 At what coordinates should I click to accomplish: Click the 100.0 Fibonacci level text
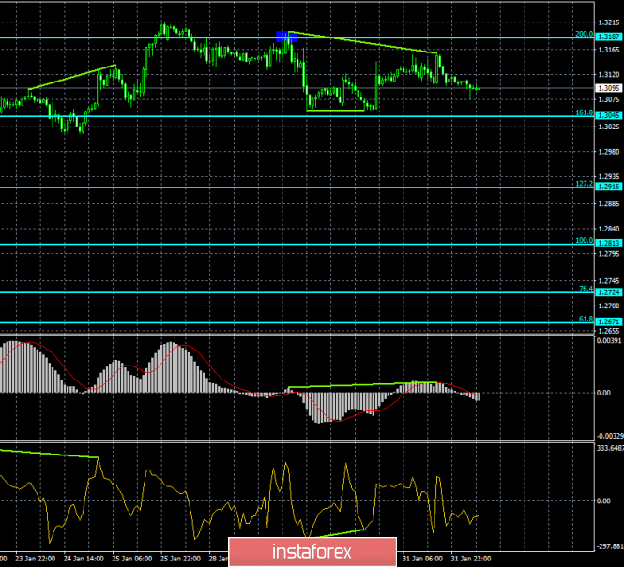point(585,240)
